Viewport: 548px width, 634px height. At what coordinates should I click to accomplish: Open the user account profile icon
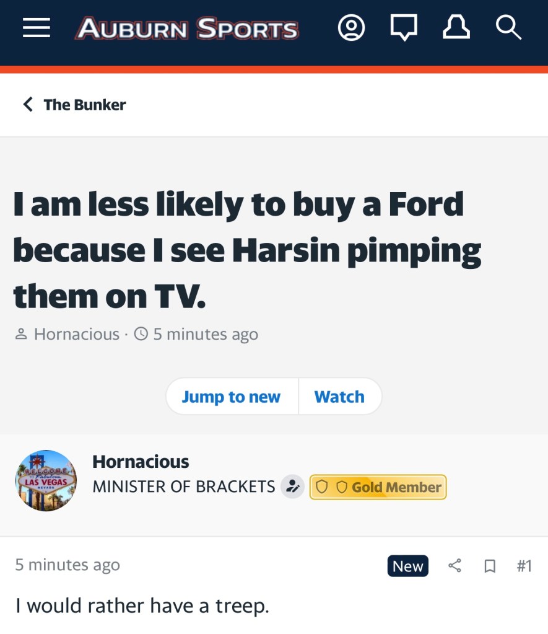351,28
